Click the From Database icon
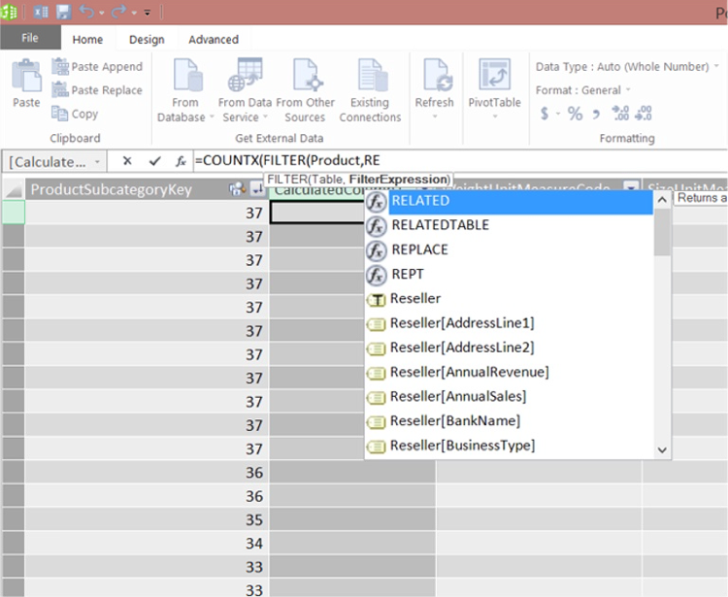Viewport: 728px width, 597px height. [x=185, y=87]
